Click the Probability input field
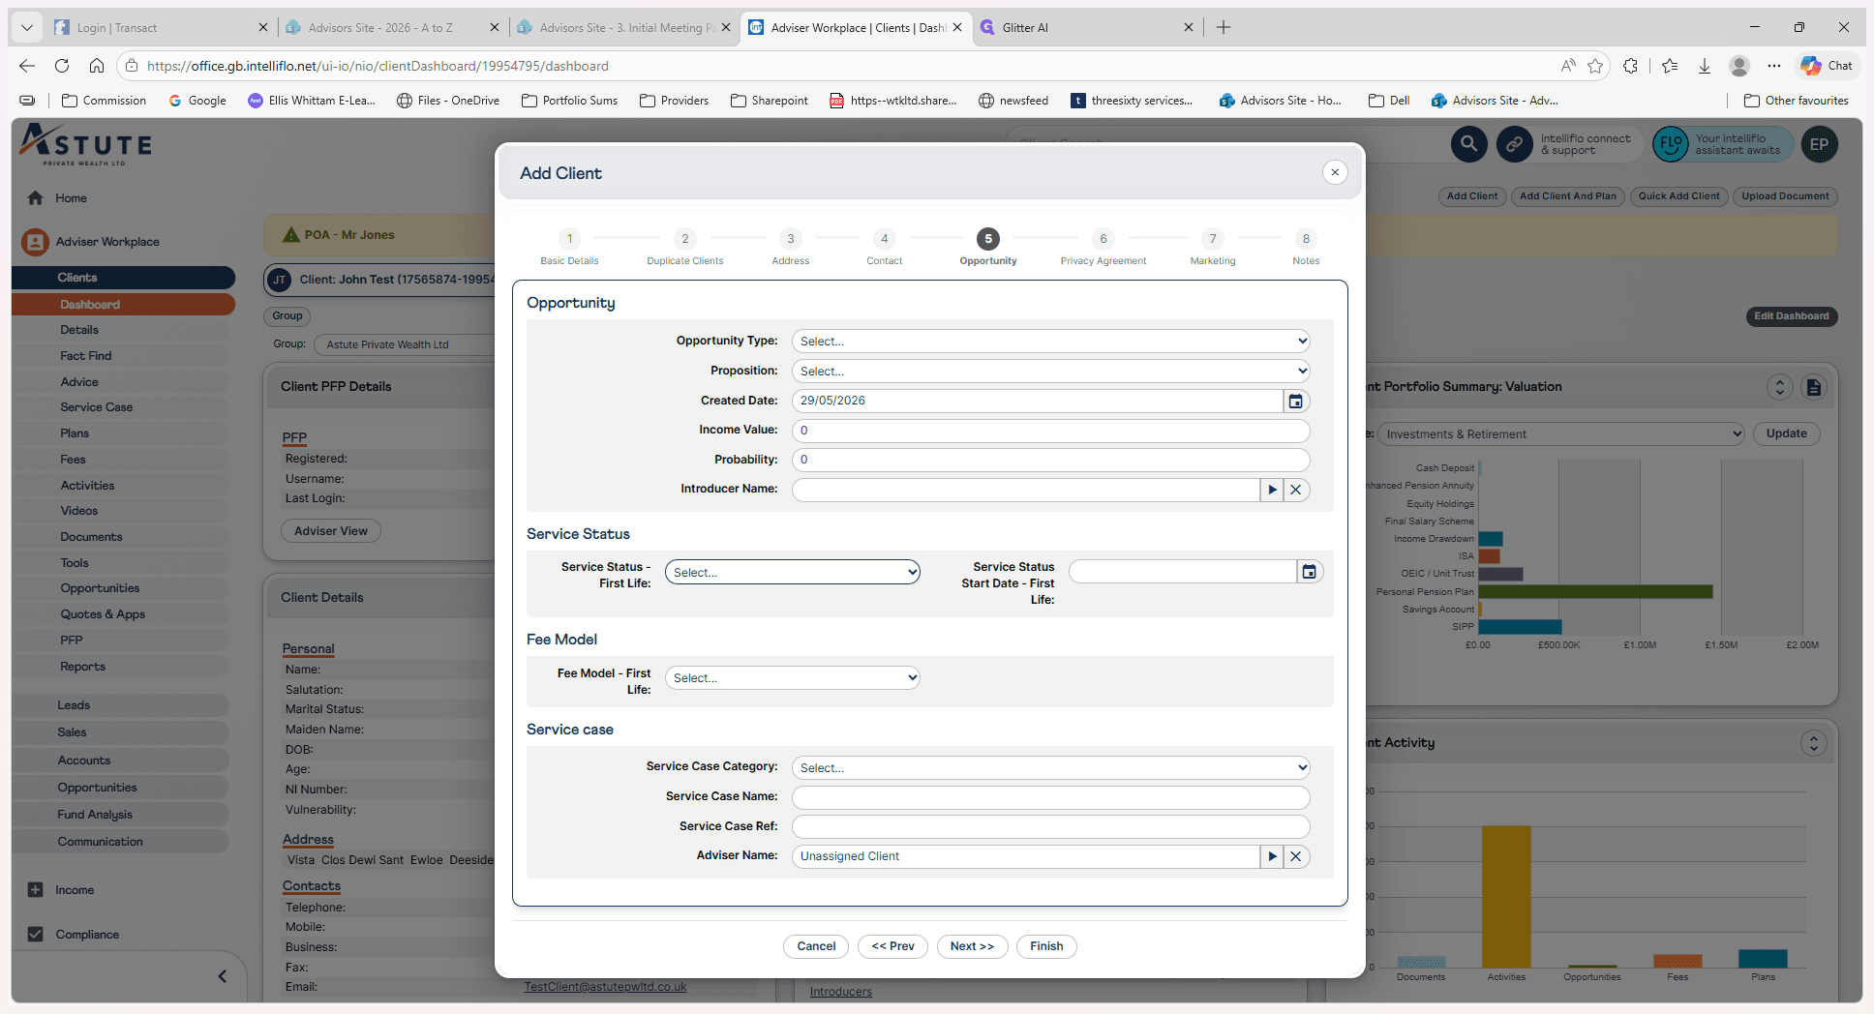Viewport: 1874px width, 1014px height. click(x=1051, y=461)
